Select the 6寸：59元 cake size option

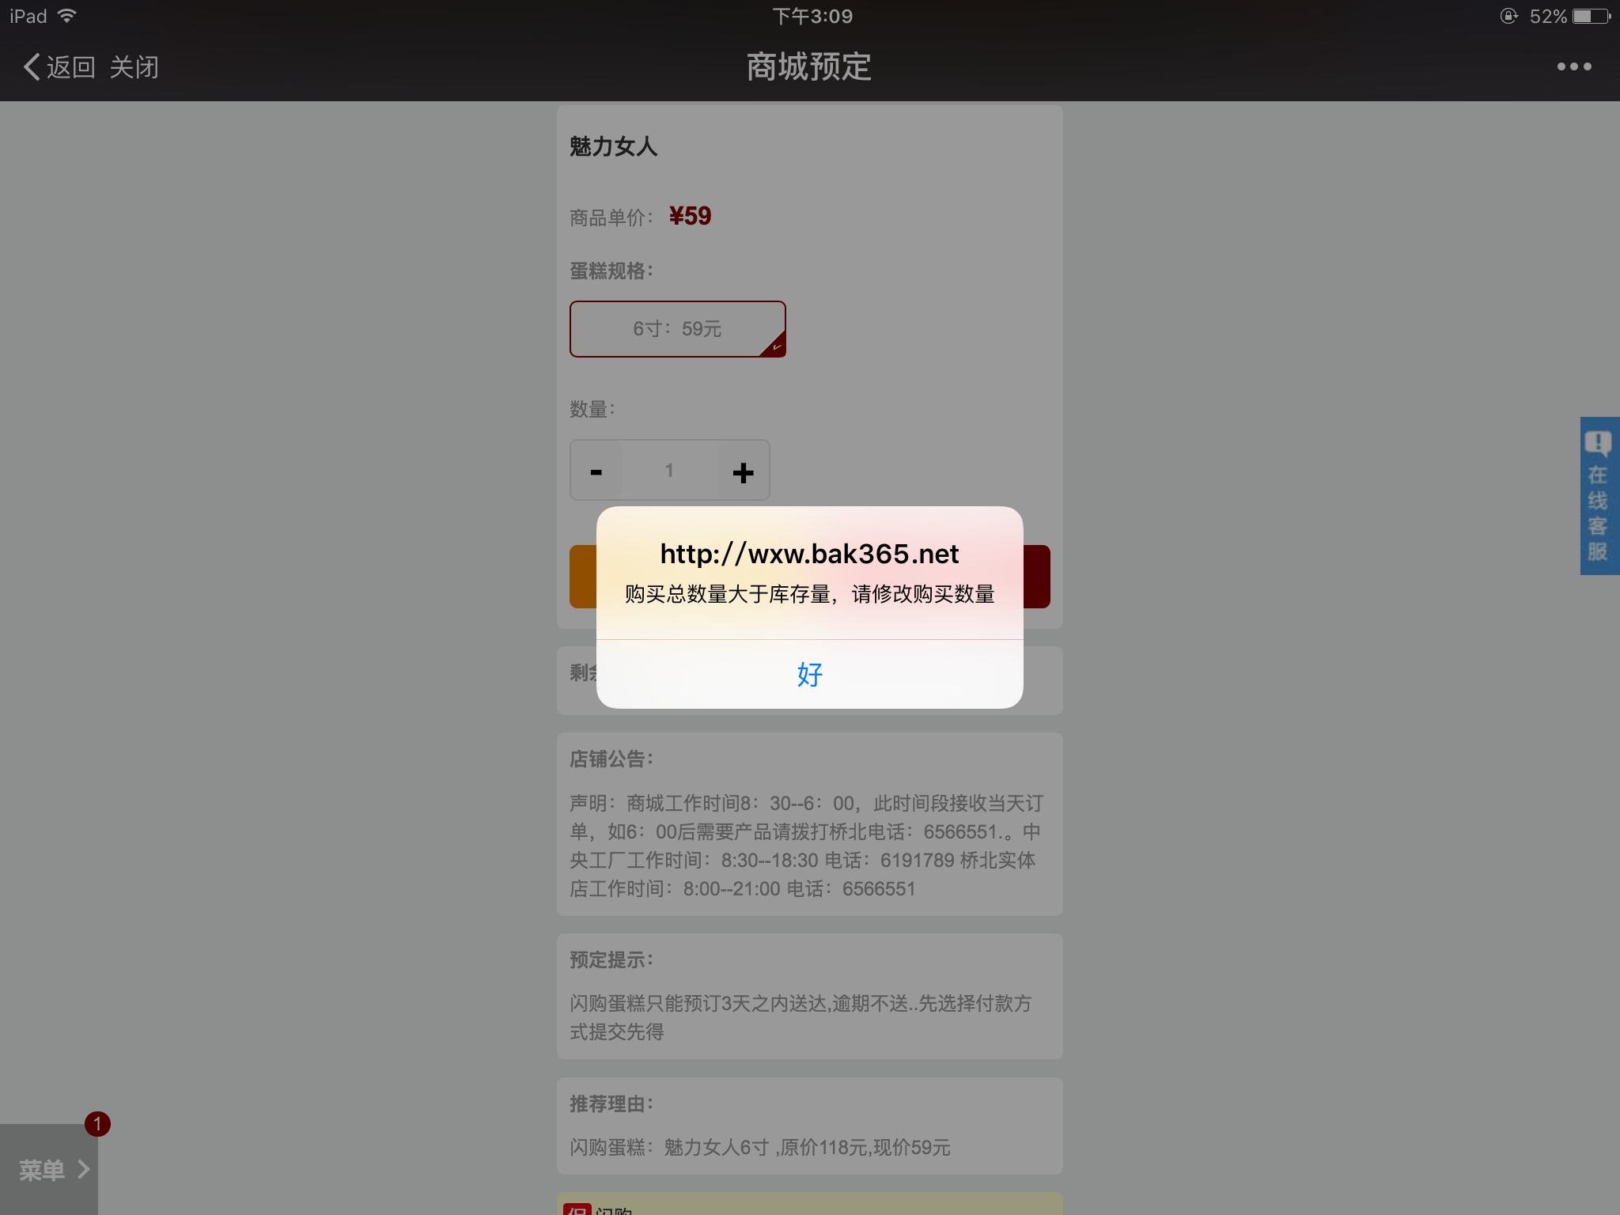pyautogui.click(x=678, y=329)
